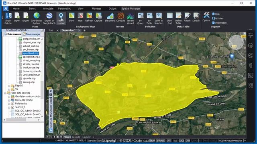Screen dimensions: 257x144
Task: Switch to the Home ribbon tab
Action: [x=16, y=8]
